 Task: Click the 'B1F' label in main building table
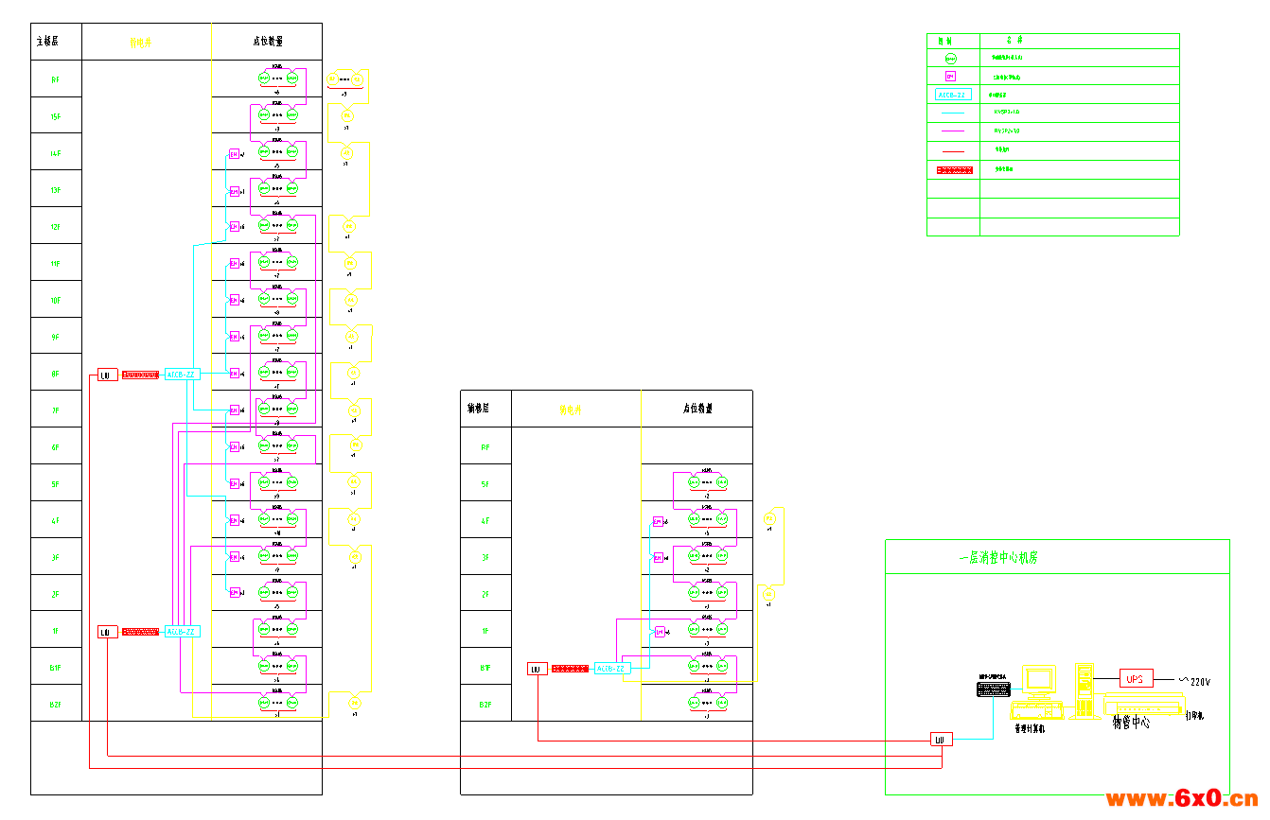pyautogui.click(x=56, y=668)
